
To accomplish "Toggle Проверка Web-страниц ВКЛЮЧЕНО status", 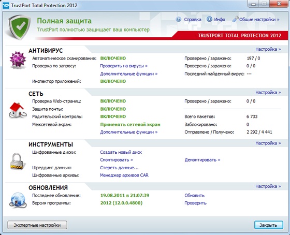I will point(113,101).
